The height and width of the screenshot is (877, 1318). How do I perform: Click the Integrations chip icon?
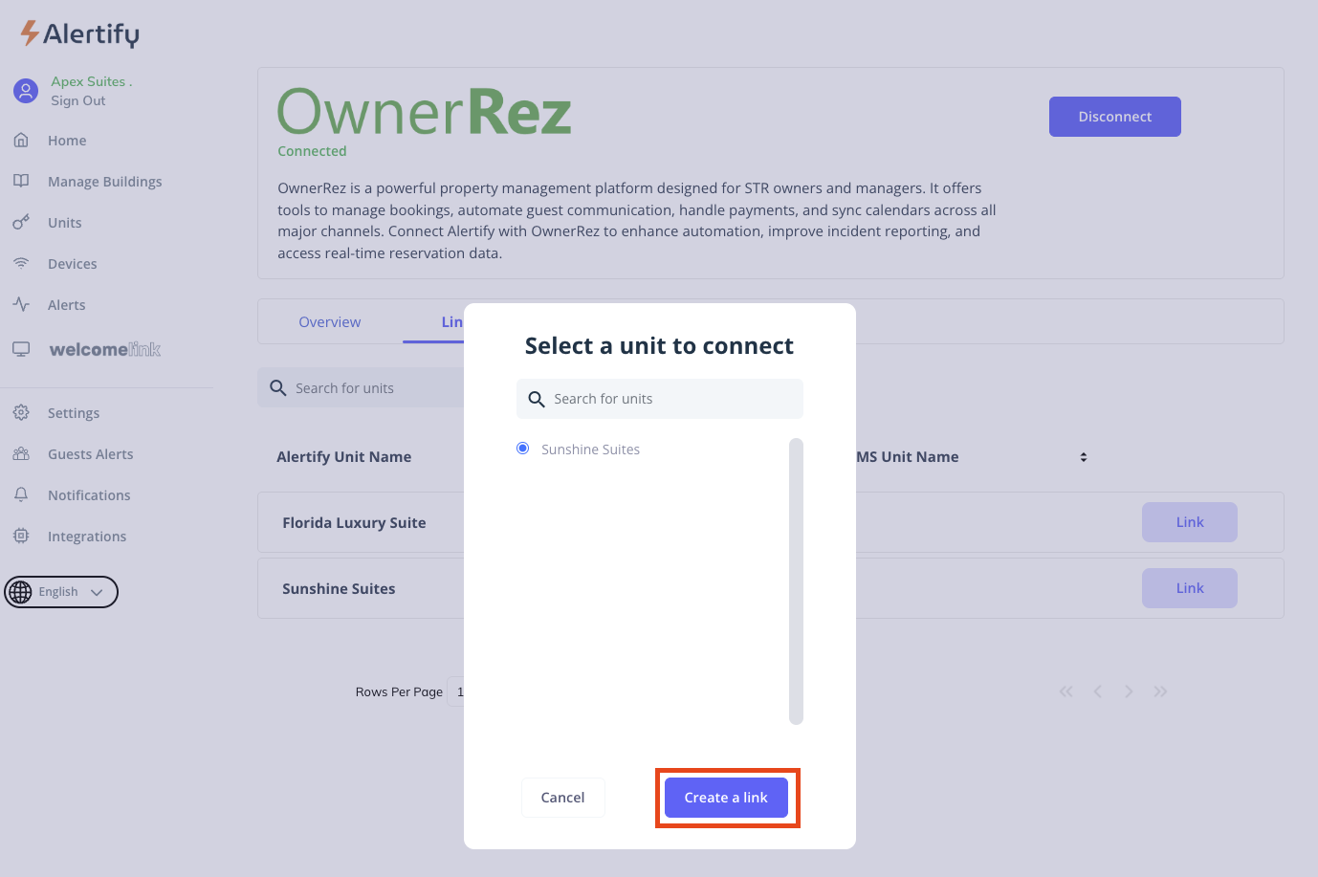21,536
